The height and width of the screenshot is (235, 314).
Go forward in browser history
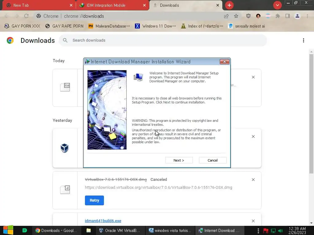pyautogui.click(x=17, y=16)
